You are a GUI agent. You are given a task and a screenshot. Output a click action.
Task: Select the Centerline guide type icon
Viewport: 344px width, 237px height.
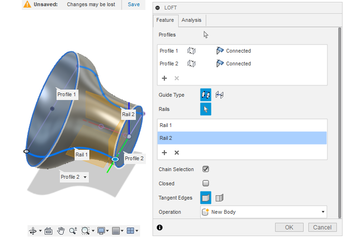[x=220, y=95]
